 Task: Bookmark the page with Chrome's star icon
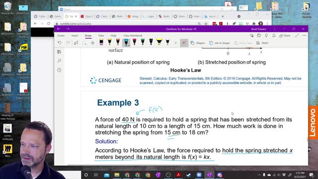(206, 24)
